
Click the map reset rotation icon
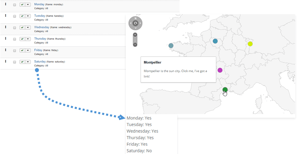click(x=135, y=23)
